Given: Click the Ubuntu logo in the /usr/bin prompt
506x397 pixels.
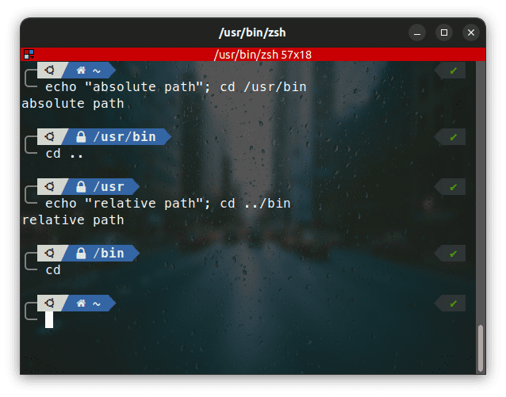Looking at the screenshot, I should tap(49, 136).
